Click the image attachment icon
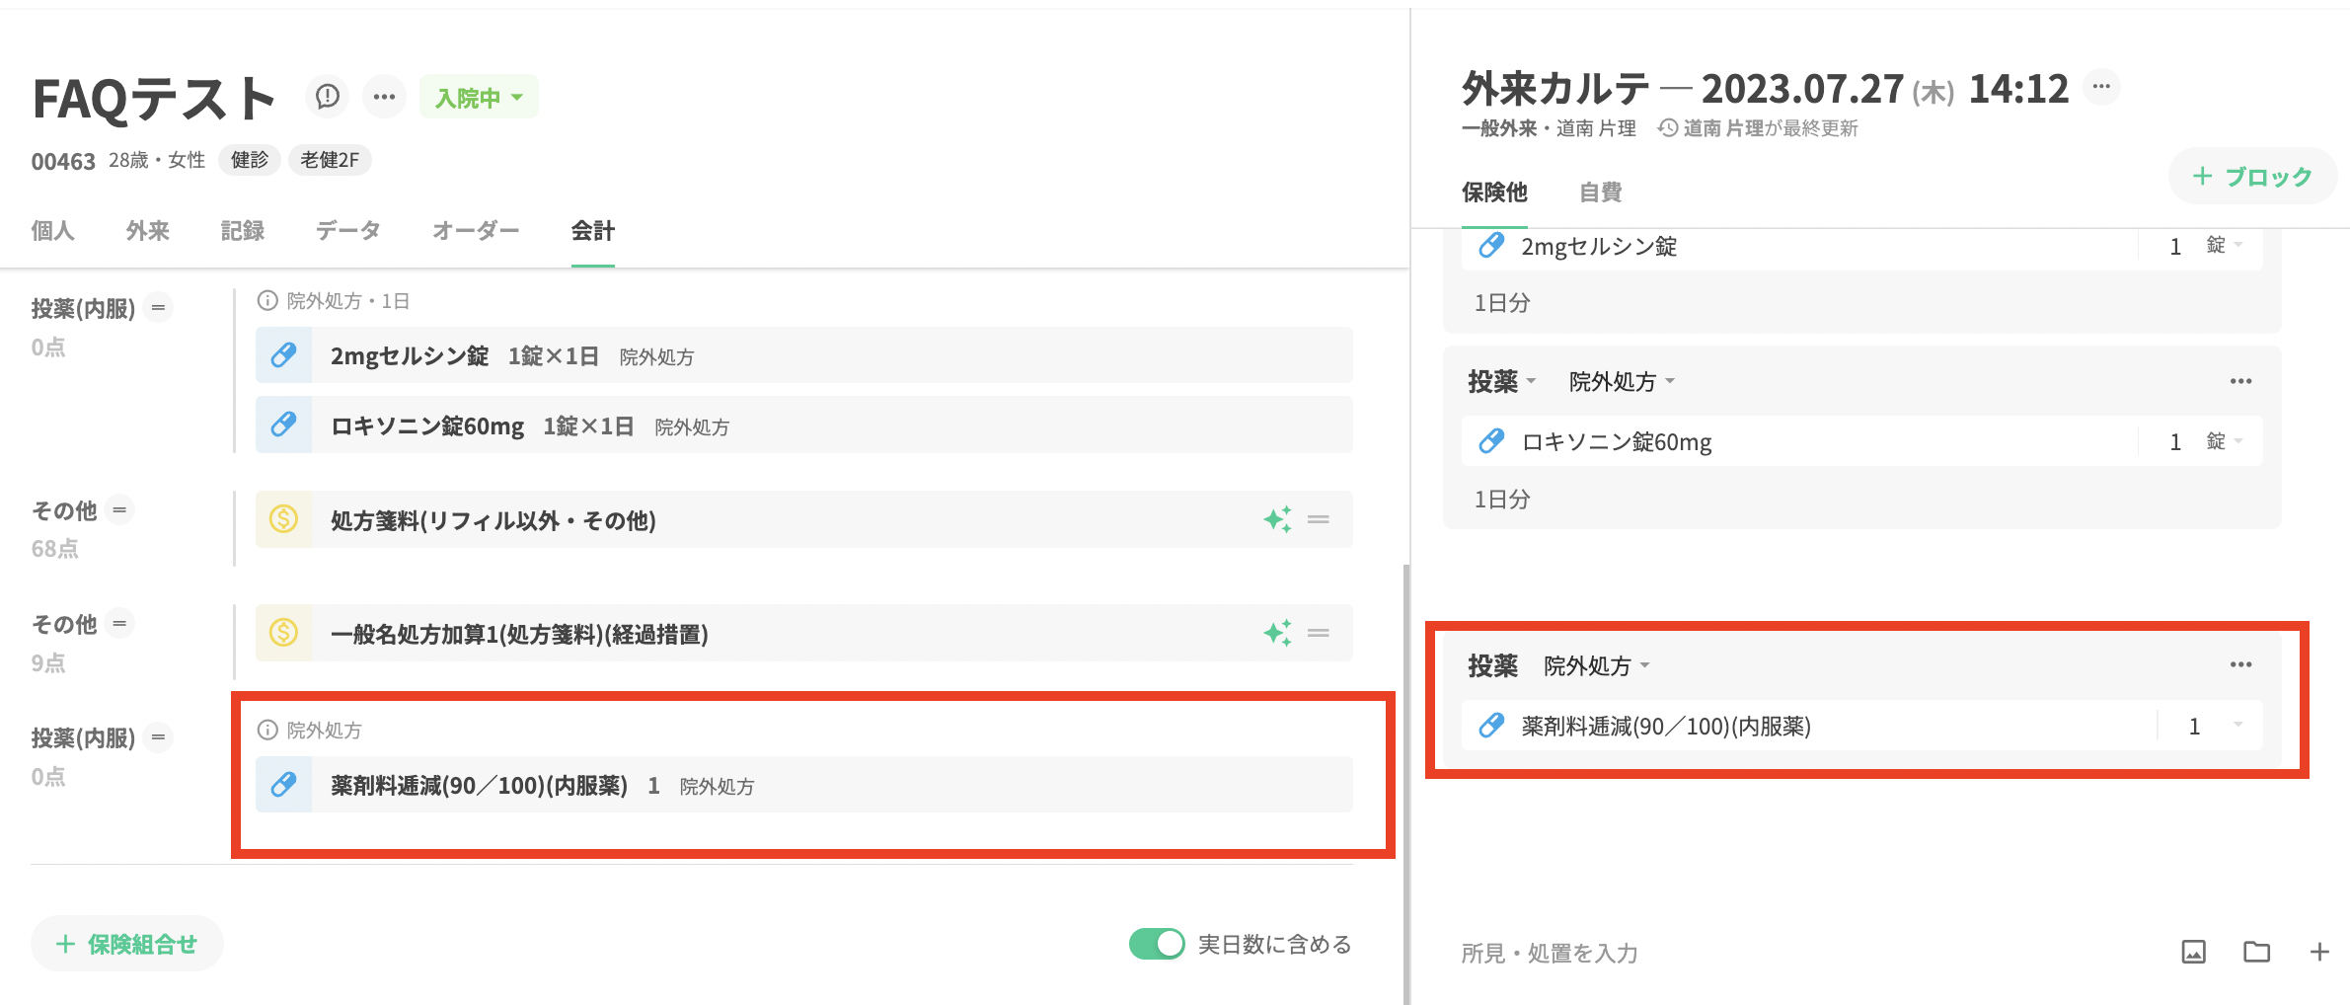Screen dimensions: 2350x1005 click(2193, 952)
